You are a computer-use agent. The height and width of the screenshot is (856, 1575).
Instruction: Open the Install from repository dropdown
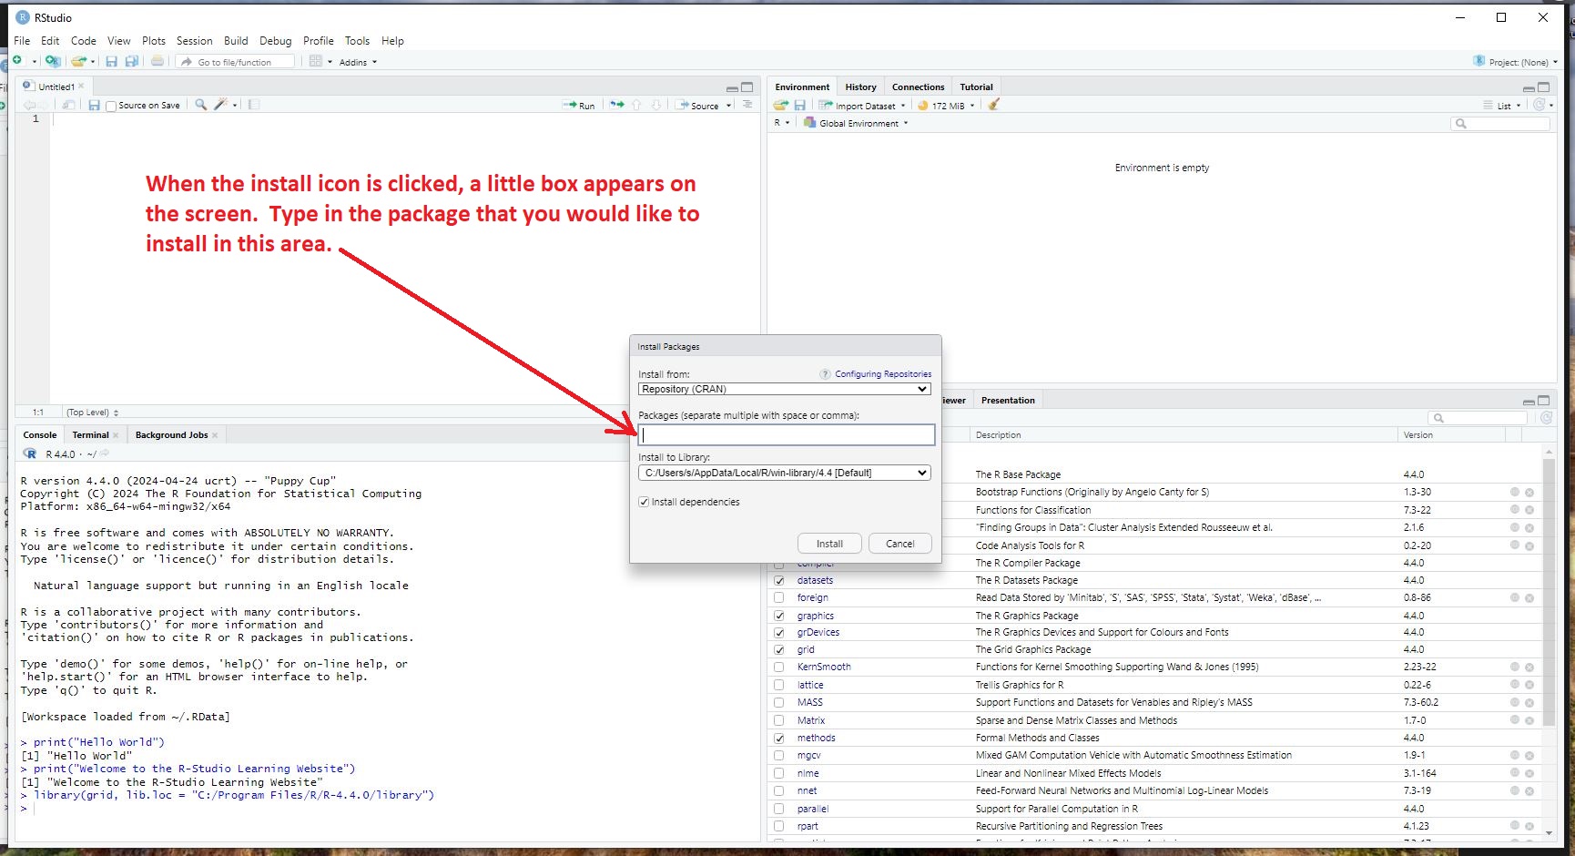pyautogui.click(x=784, y=389)
